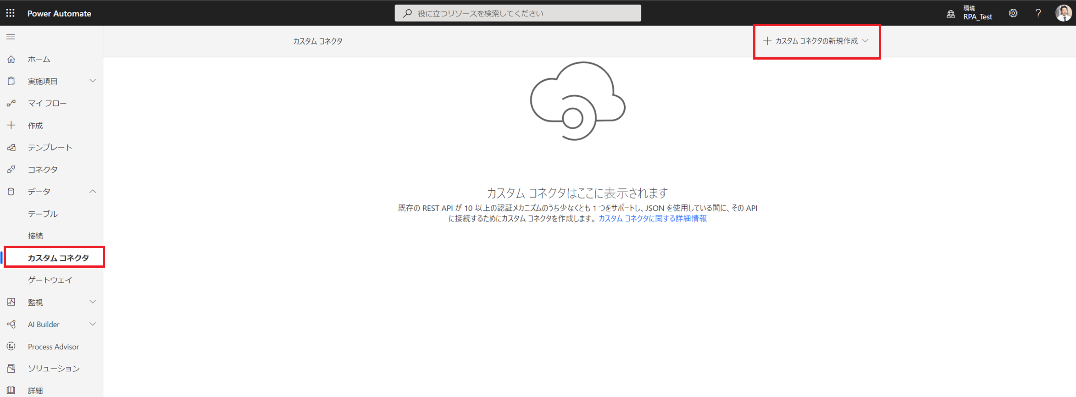Click the コネクタ plug icon
Image resolution: width=1076 pixels, height=397 pixels.
click(x=11, y=169)
